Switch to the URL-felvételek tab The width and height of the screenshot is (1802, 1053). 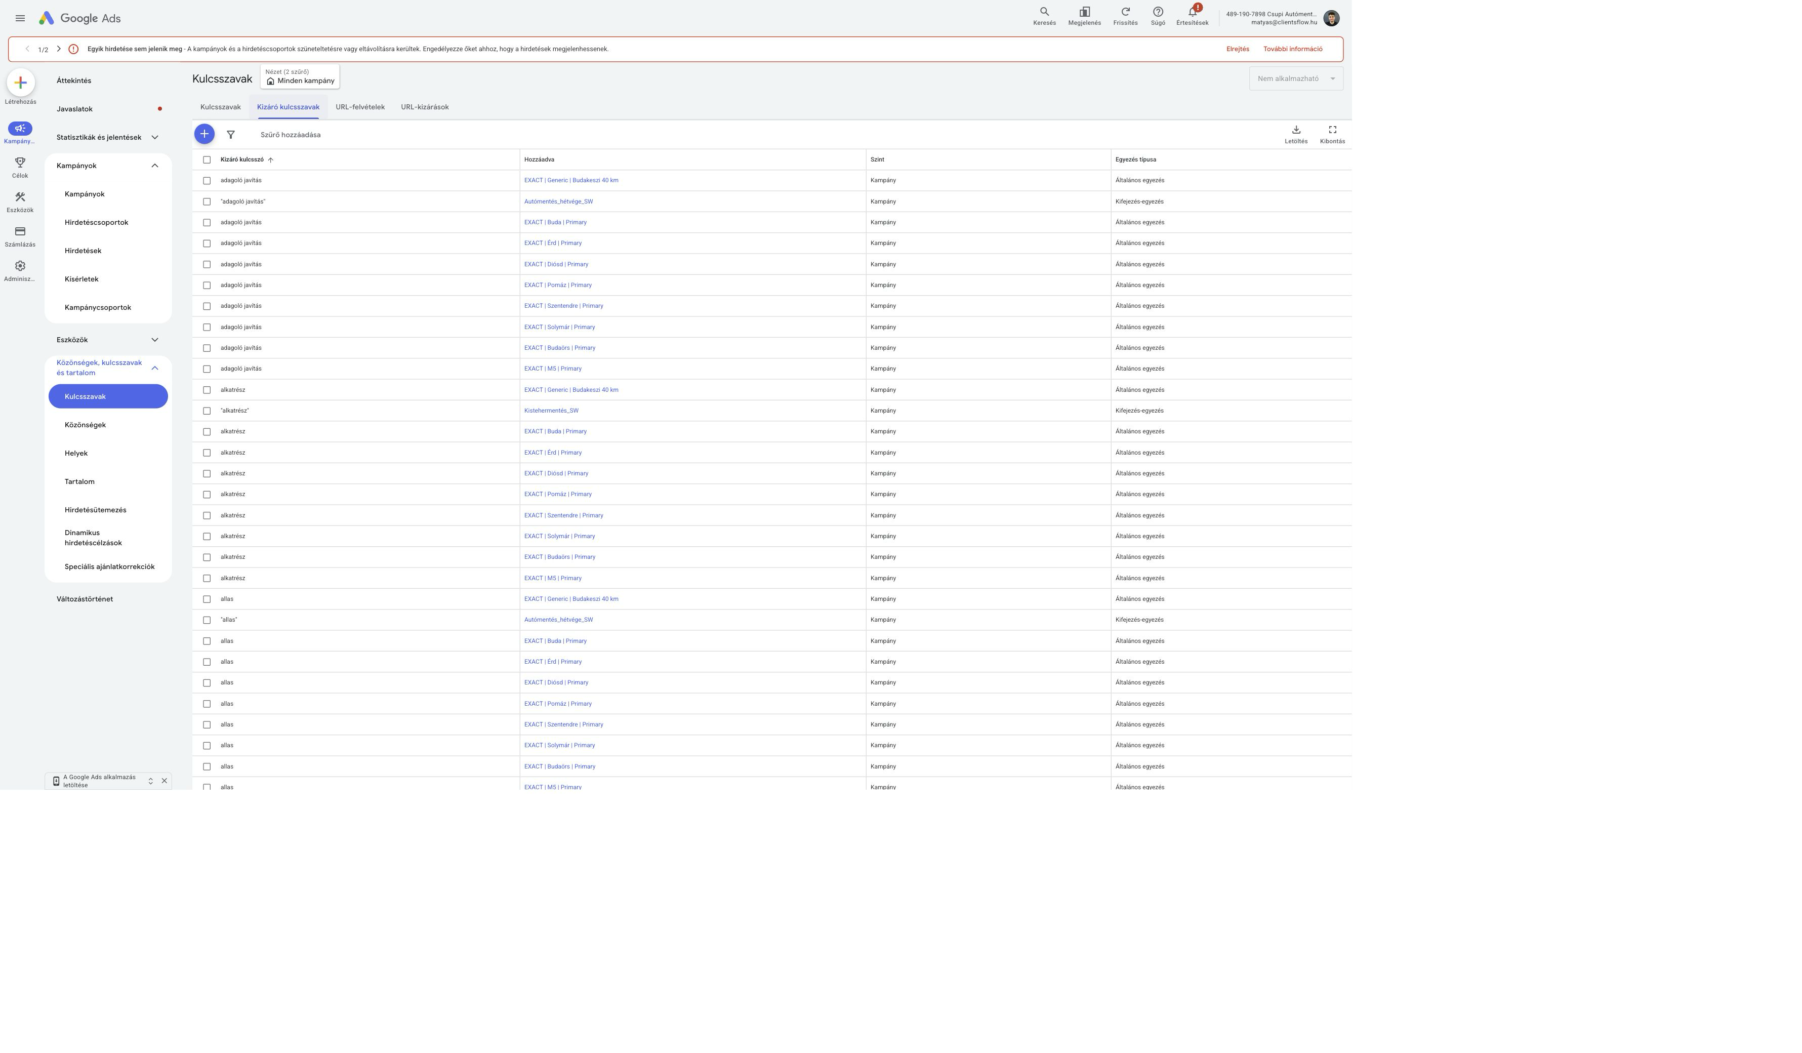tap(360, 107)
